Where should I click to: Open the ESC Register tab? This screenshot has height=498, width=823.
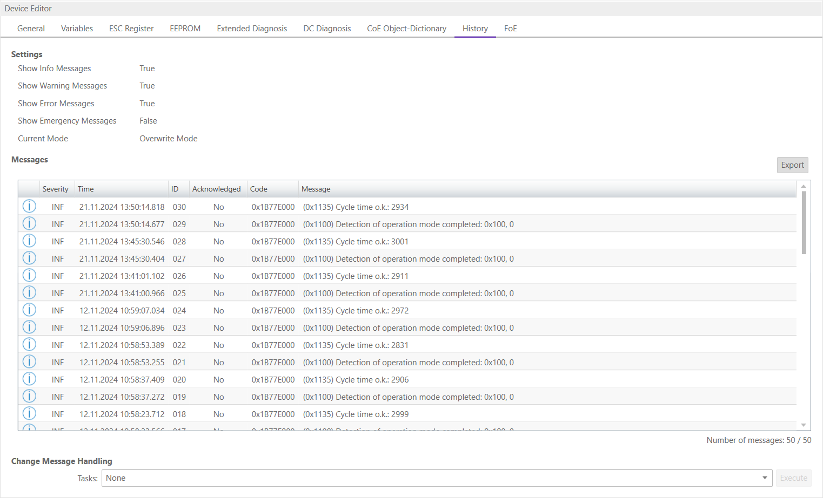pos(131,29)
